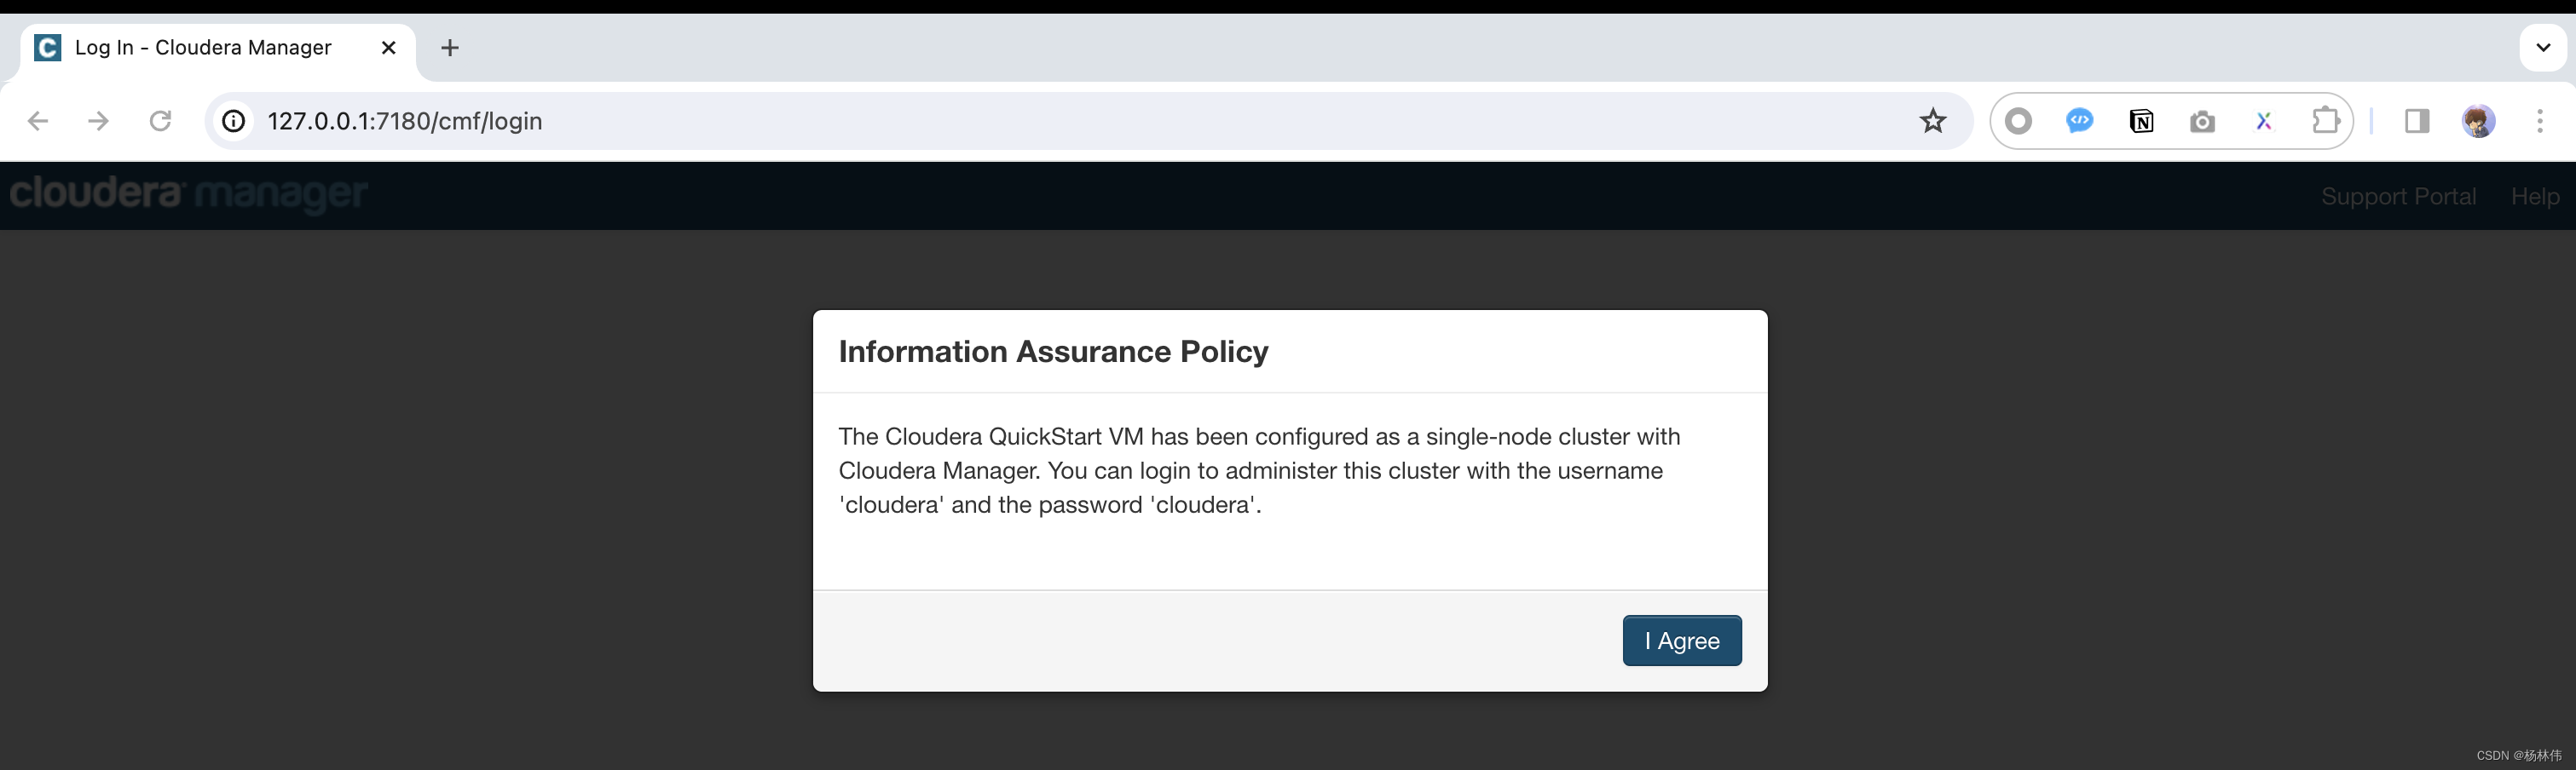Click the Information Assurance Policy heading
This screenshot has height=770, width=2576.
[x=1053, y=352]
